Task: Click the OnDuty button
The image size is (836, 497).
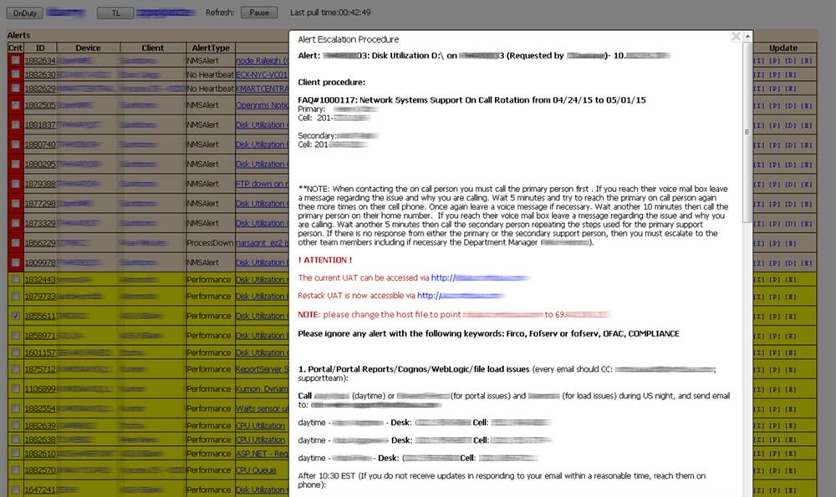Action: coord(25,13)
